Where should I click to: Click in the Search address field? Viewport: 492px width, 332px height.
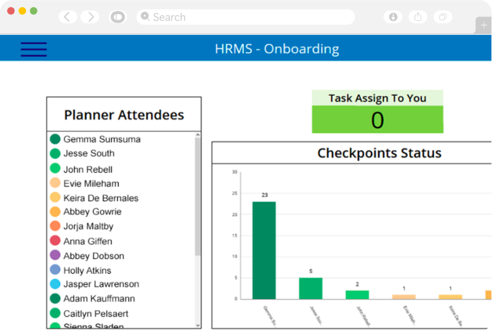tap(246, 17)
